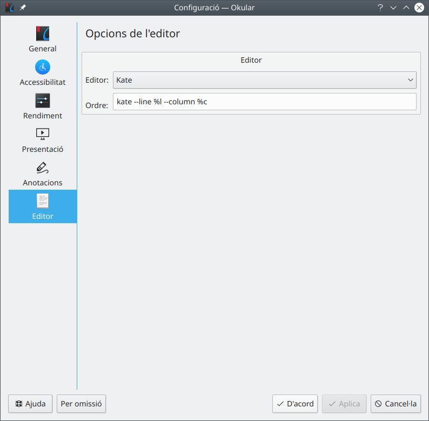
Task: Open the Presentació screen icon
Action: tap(43, 133)
